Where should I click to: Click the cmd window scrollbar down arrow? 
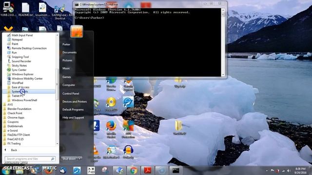223,75
